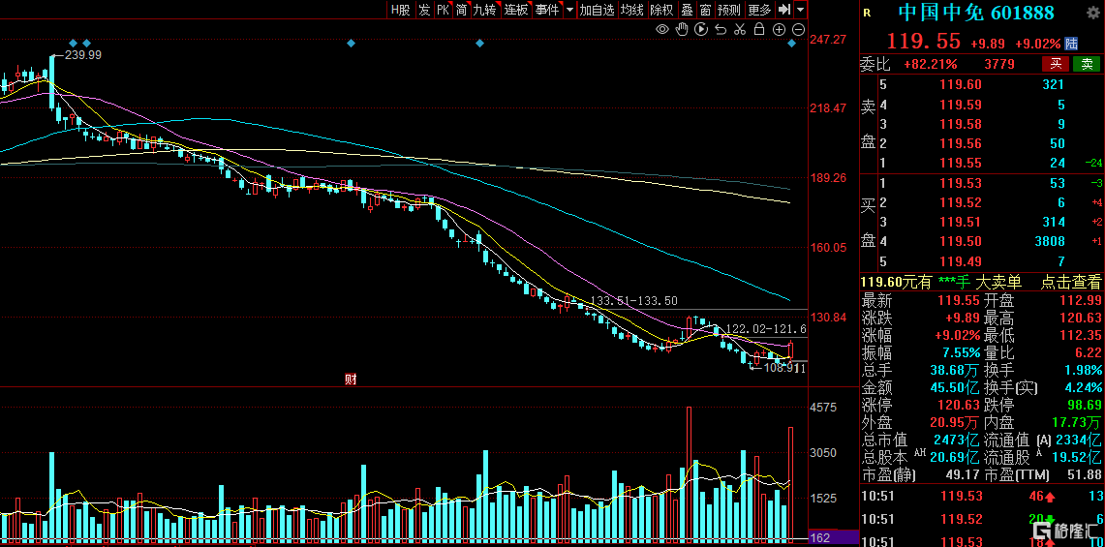Viewport: 1105px width, 547px height.
Task: Click the 陆 badge next to percentage
Action: (1071, 43)
